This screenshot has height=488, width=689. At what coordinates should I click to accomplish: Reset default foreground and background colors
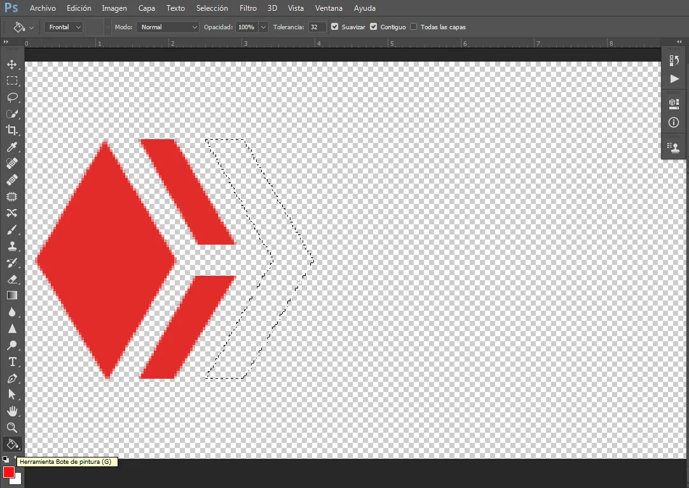tap(5, 459)
